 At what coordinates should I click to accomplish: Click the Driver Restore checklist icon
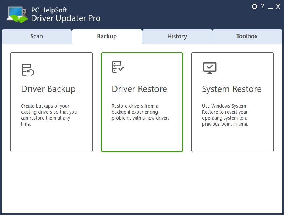click(x=119, y=67)
